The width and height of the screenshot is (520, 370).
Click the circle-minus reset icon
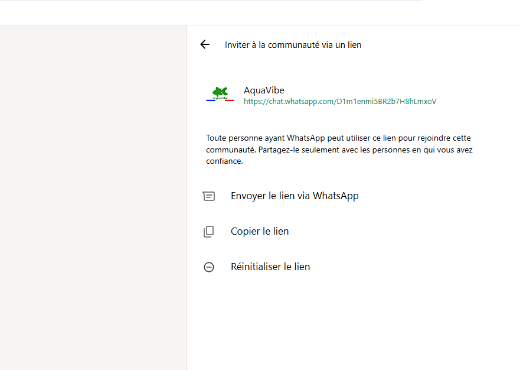[x=208, y=267]
